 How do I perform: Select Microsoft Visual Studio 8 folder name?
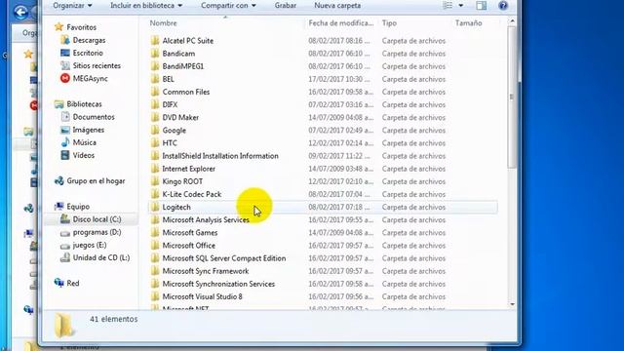pos(202,296)
